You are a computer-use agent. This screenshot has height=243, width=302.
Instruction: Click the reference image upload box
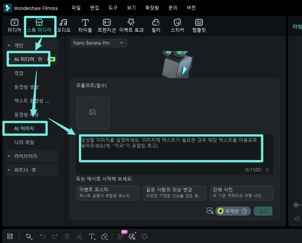point(93,113)
